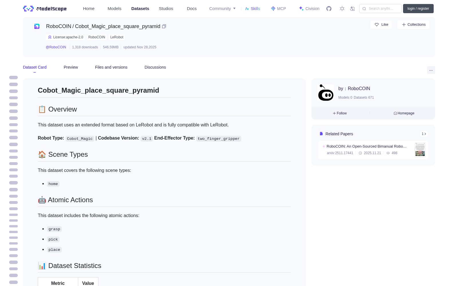
Task: Click the 'place' action text
Action: pos(54,250)
